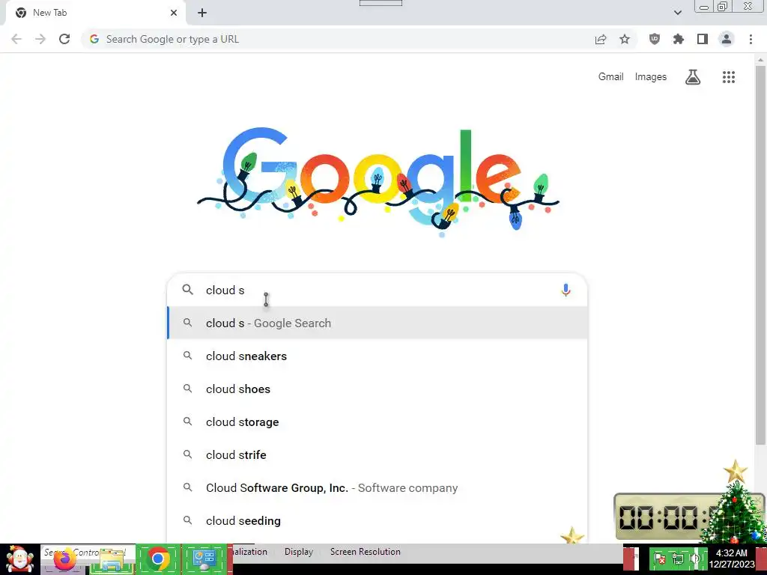Expand the tab search chevron
This screenshot has height=575, width=767.
click(x=677, y=13)
